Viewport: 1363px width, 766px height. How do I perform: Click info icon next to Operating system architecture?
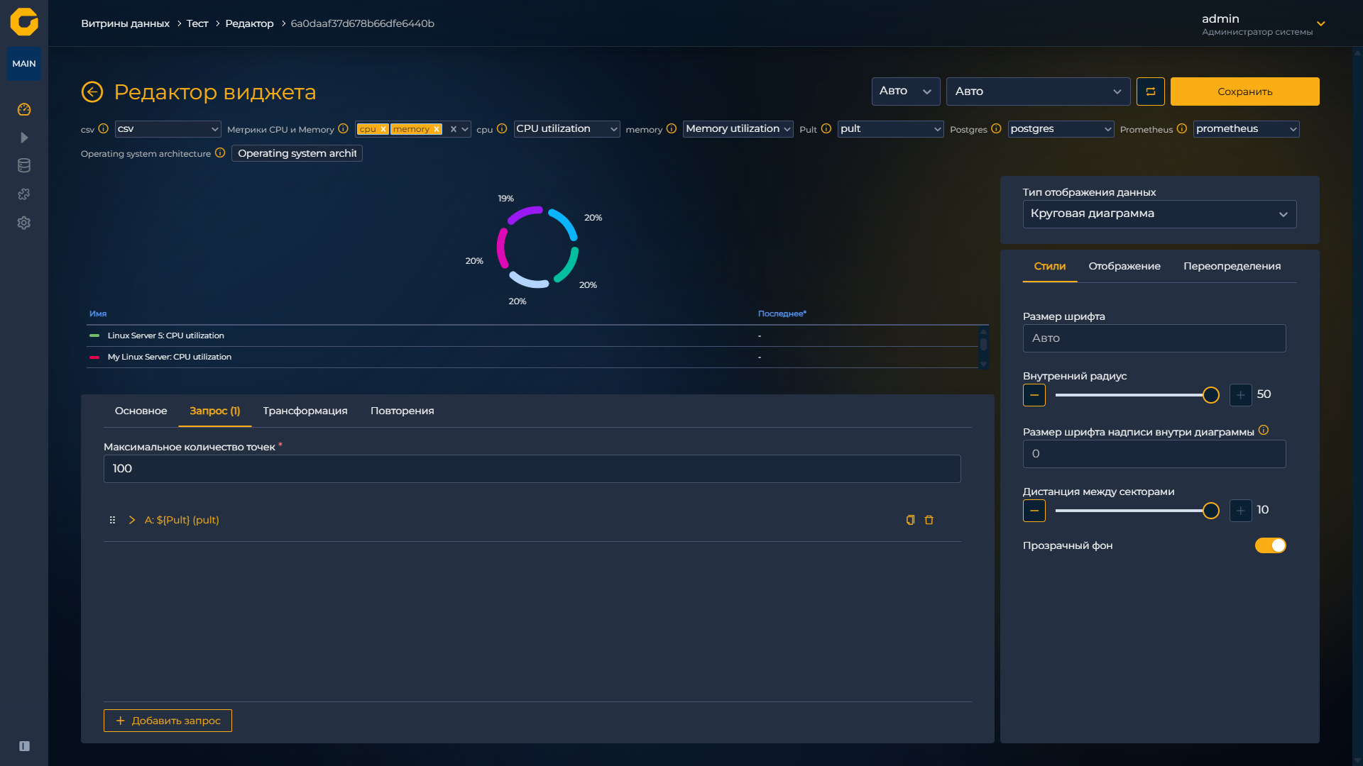tap(220, 152)
